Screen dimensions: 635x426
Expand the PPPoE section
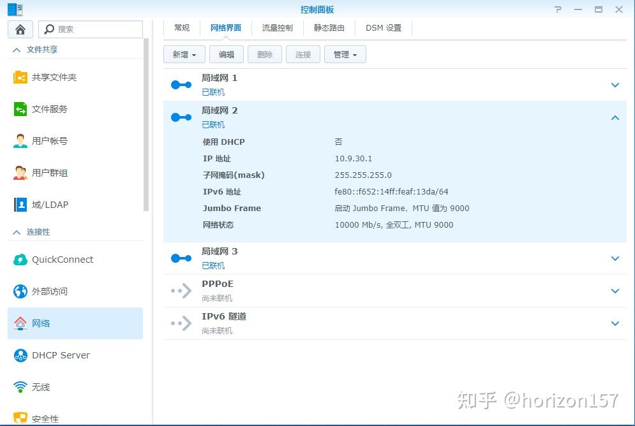(x=615, y=290)
